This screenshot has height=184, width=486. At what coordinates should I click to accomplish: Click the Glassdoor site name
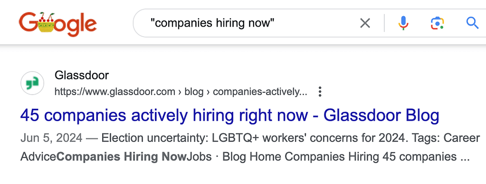pos(82,75)
